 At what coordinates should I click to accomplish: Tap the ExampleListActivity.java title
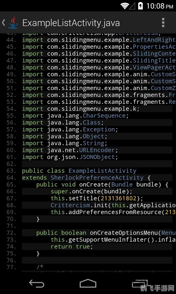(x=71, y=23)
